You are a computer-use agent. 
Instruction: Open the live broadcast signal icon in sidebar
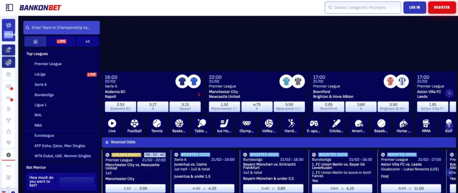pyautogui.click(x=8, y=166)
